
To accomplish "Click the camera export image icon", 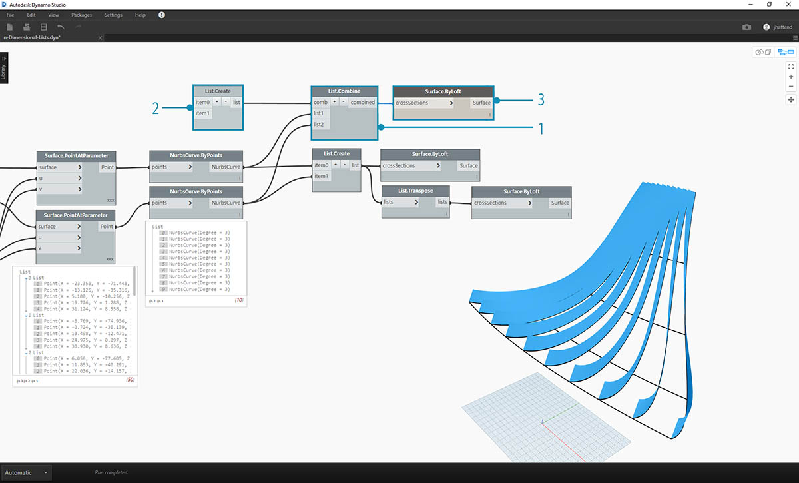I will pos(746,27).
